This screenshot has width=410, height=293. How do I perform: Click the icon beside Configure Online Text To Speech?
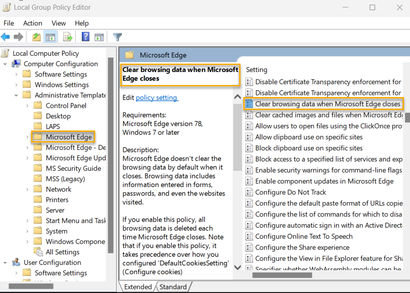click(x=249, y=236)
